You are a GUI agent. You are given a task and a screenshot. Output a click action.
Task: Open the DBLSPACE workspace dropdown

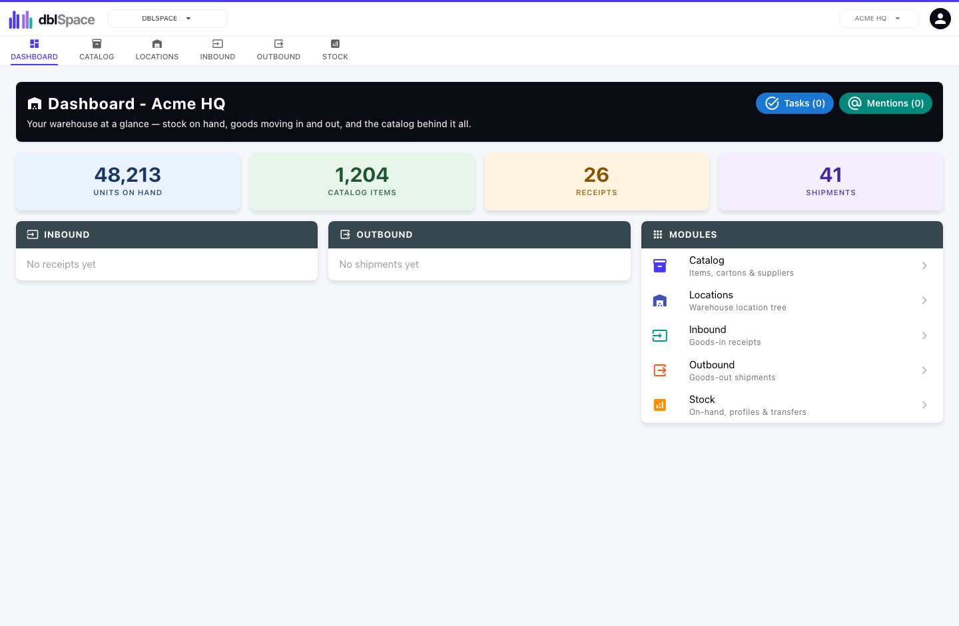click(x=168, y=19)
